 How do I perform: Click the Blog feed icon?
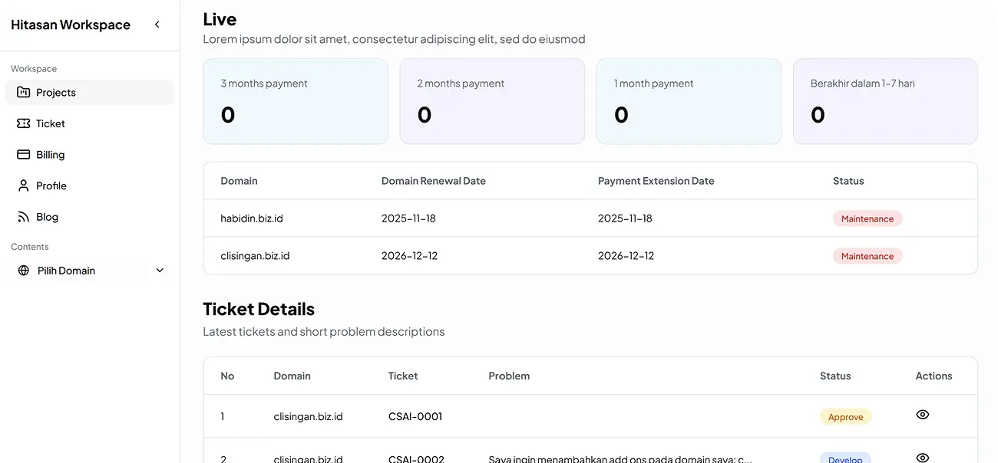(x=23, y=217)
